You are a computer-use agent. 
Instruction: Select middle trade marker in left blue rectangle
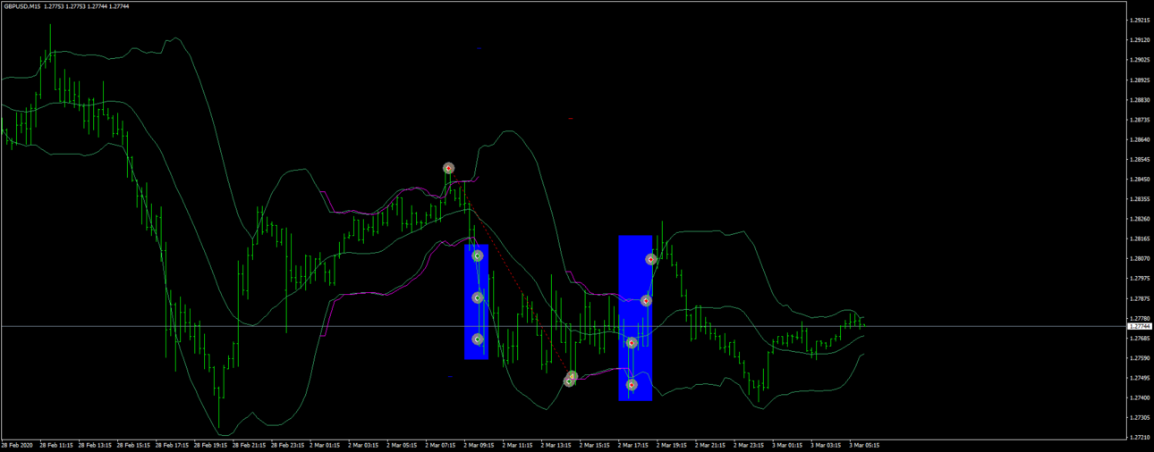478,297
